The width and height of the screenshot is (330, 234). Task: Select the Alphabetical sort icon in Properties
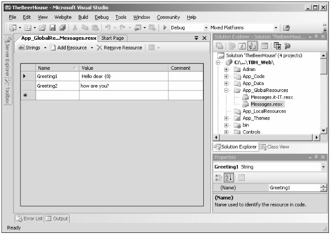tap(230, 177)
